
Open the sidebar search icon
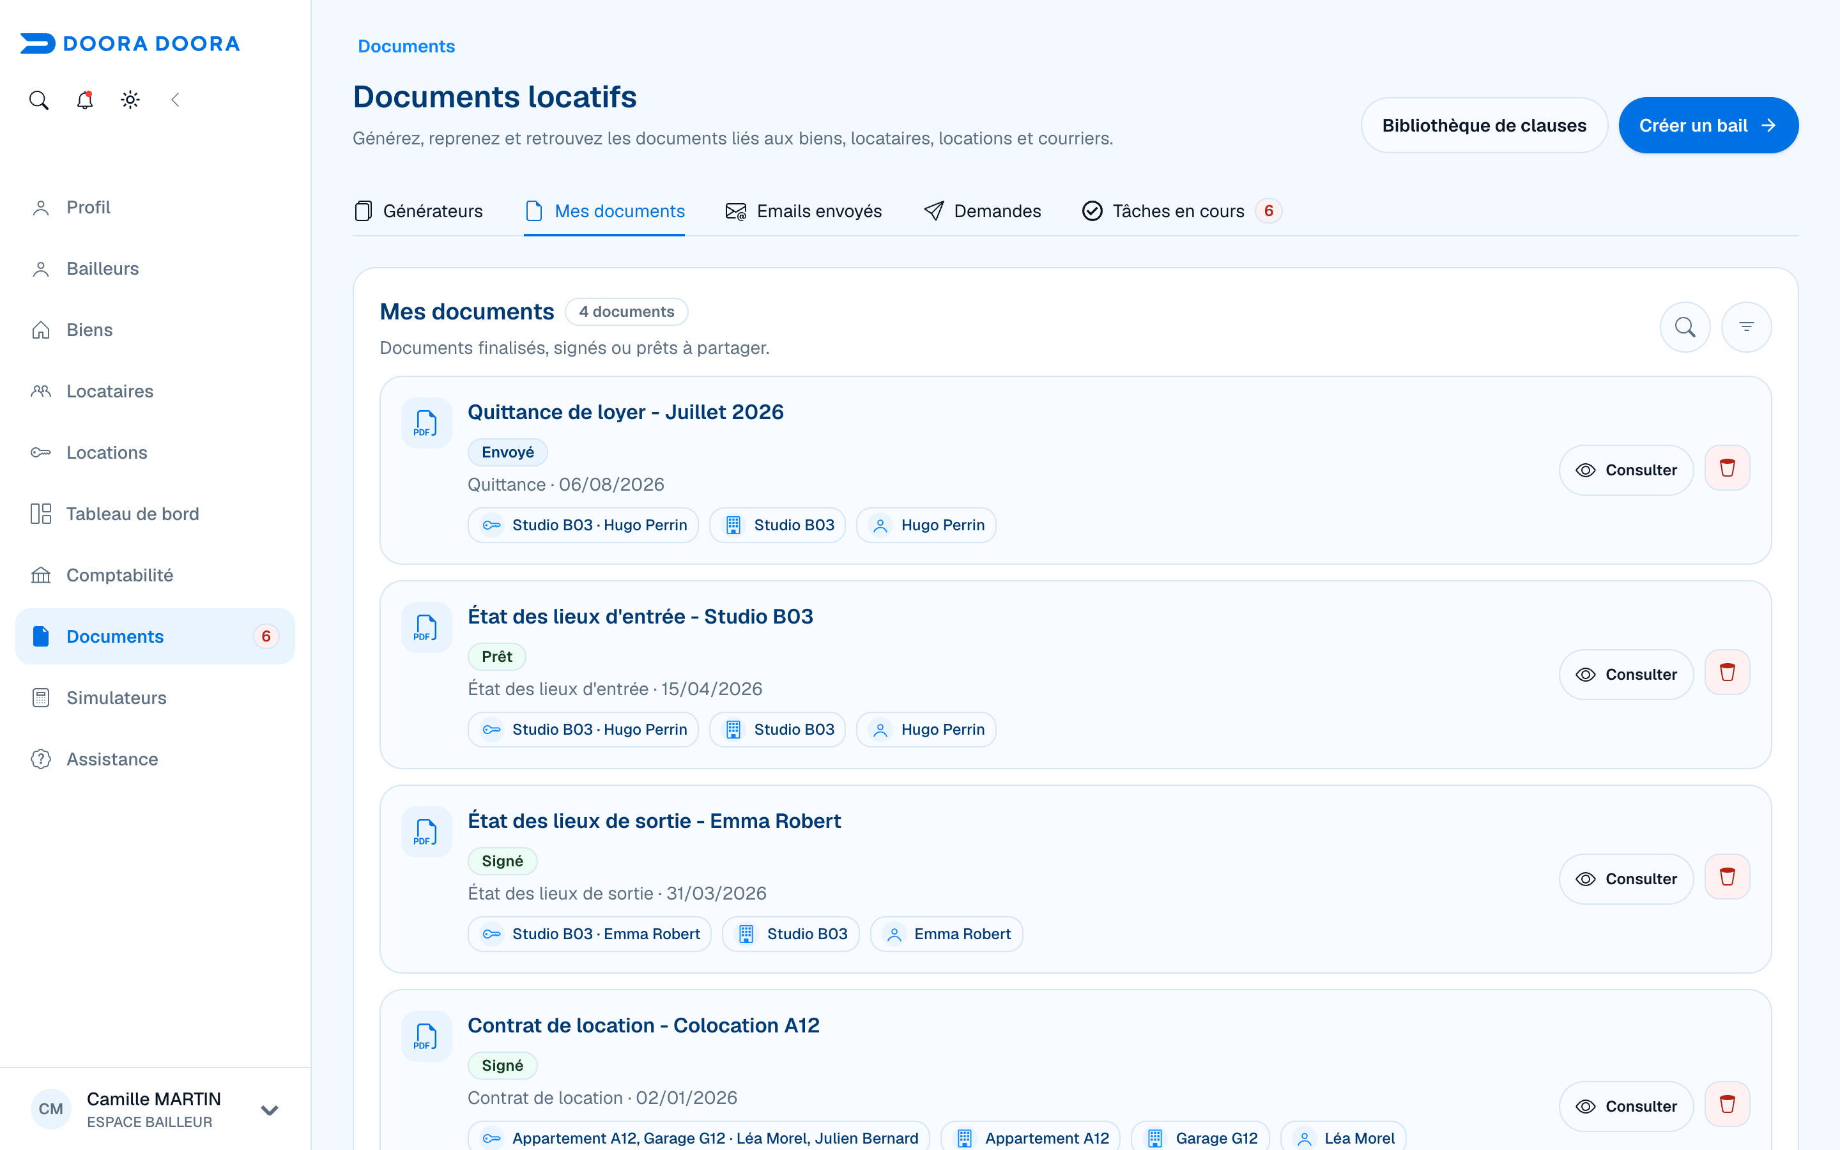coord(39,100)
